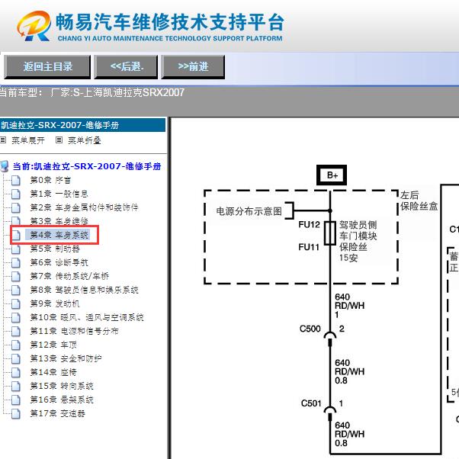Go back with the <<后退 button
Viewport: 459px width, 459px height.
pyautogui.click(x=126, y=67)
